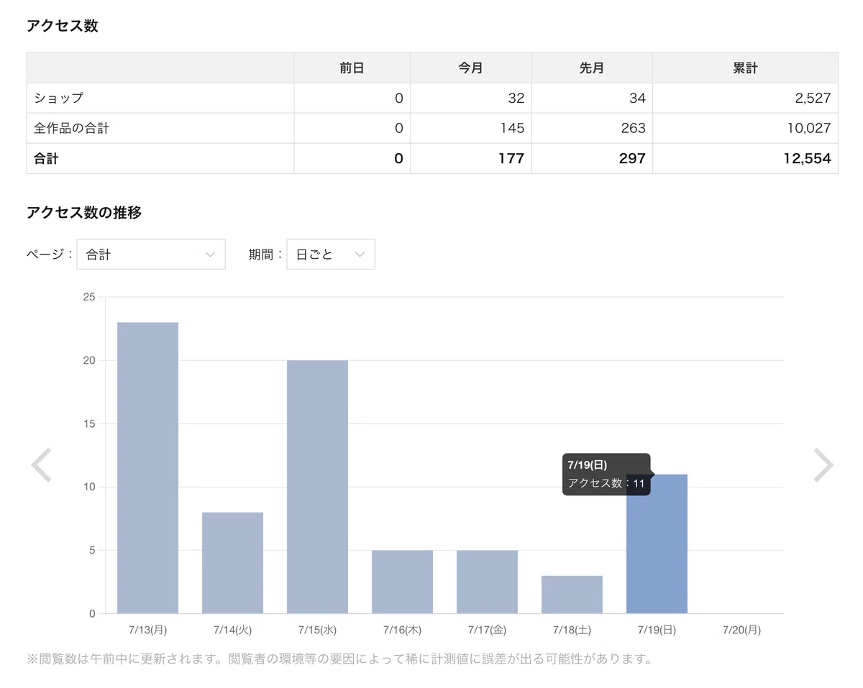Open the ページ dropdown showing 合計
The width and height of the screenshot is (863, 688).
pos(151,254)
